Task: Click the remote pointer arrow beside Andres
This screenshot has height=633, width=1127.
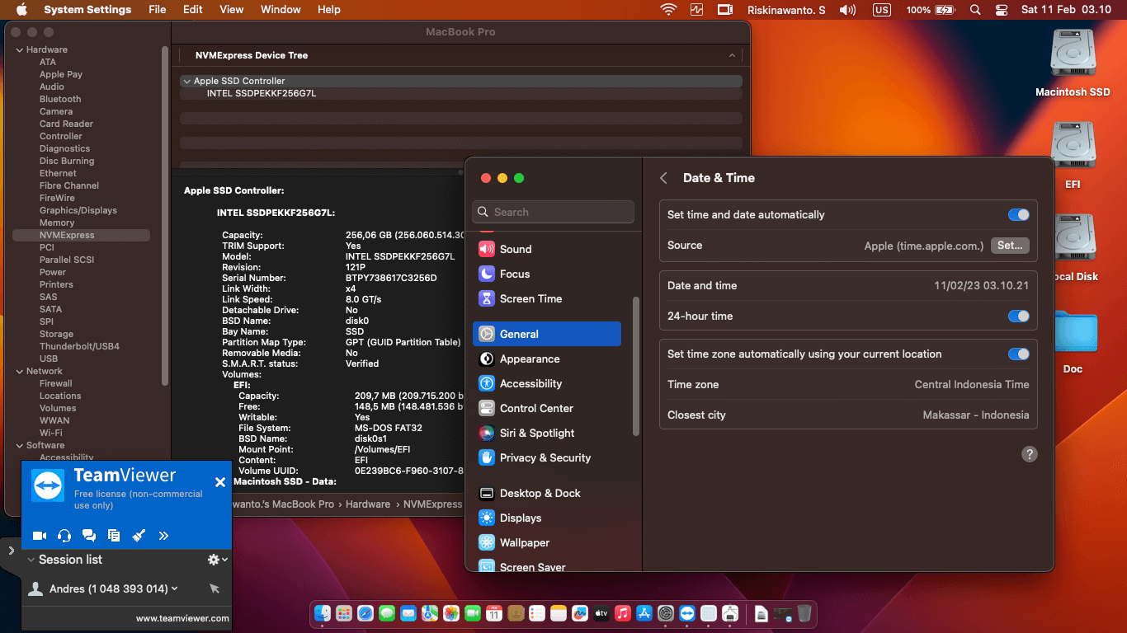Action: (215, 588)
